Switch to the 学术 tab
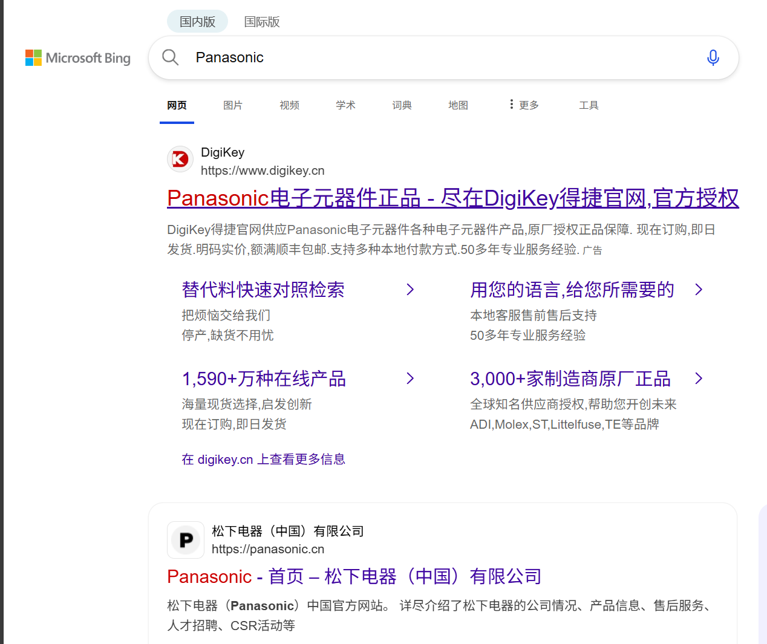 (x=345, y=105)
